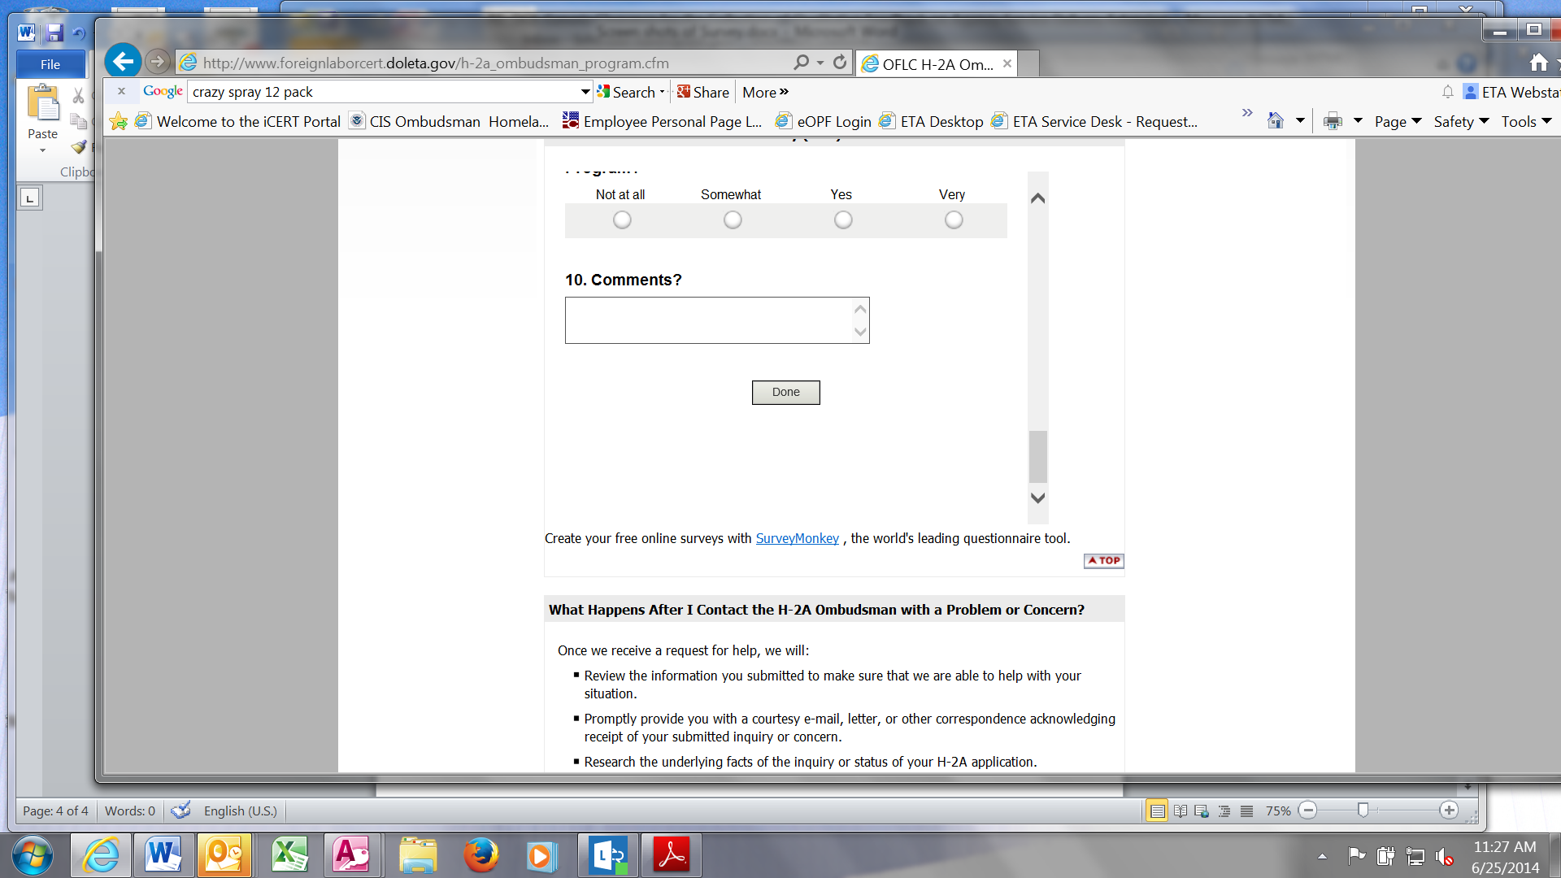Select the 'Very' radio button
The height and width of the screenshot is (878, 1561).
954,220
